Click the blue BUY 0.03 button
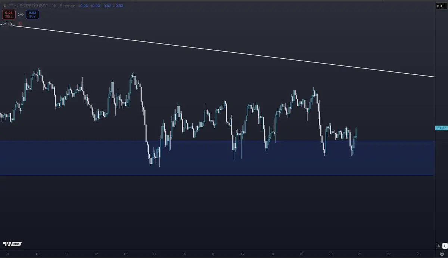 tap(32, 15)
